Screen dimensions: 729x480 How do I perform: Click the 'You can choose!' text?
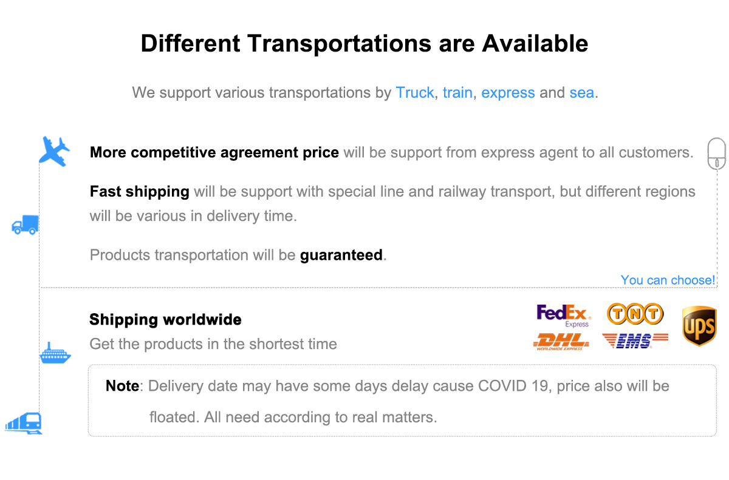click(x=668, y=280)
